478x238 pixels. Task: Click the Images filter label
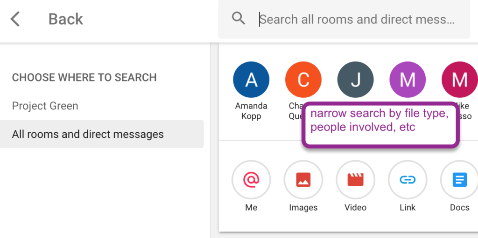[x=303, y=208]
